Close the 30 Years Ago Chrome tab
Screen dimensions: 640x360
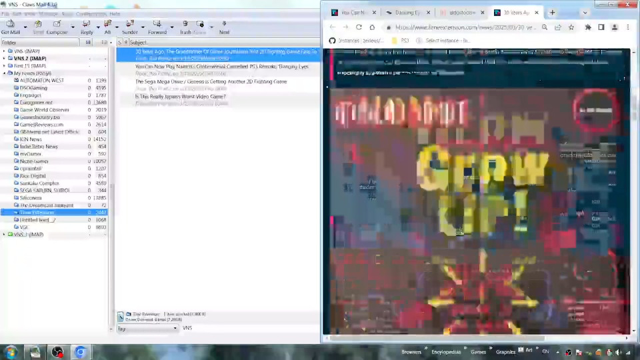tap(536, 13)
